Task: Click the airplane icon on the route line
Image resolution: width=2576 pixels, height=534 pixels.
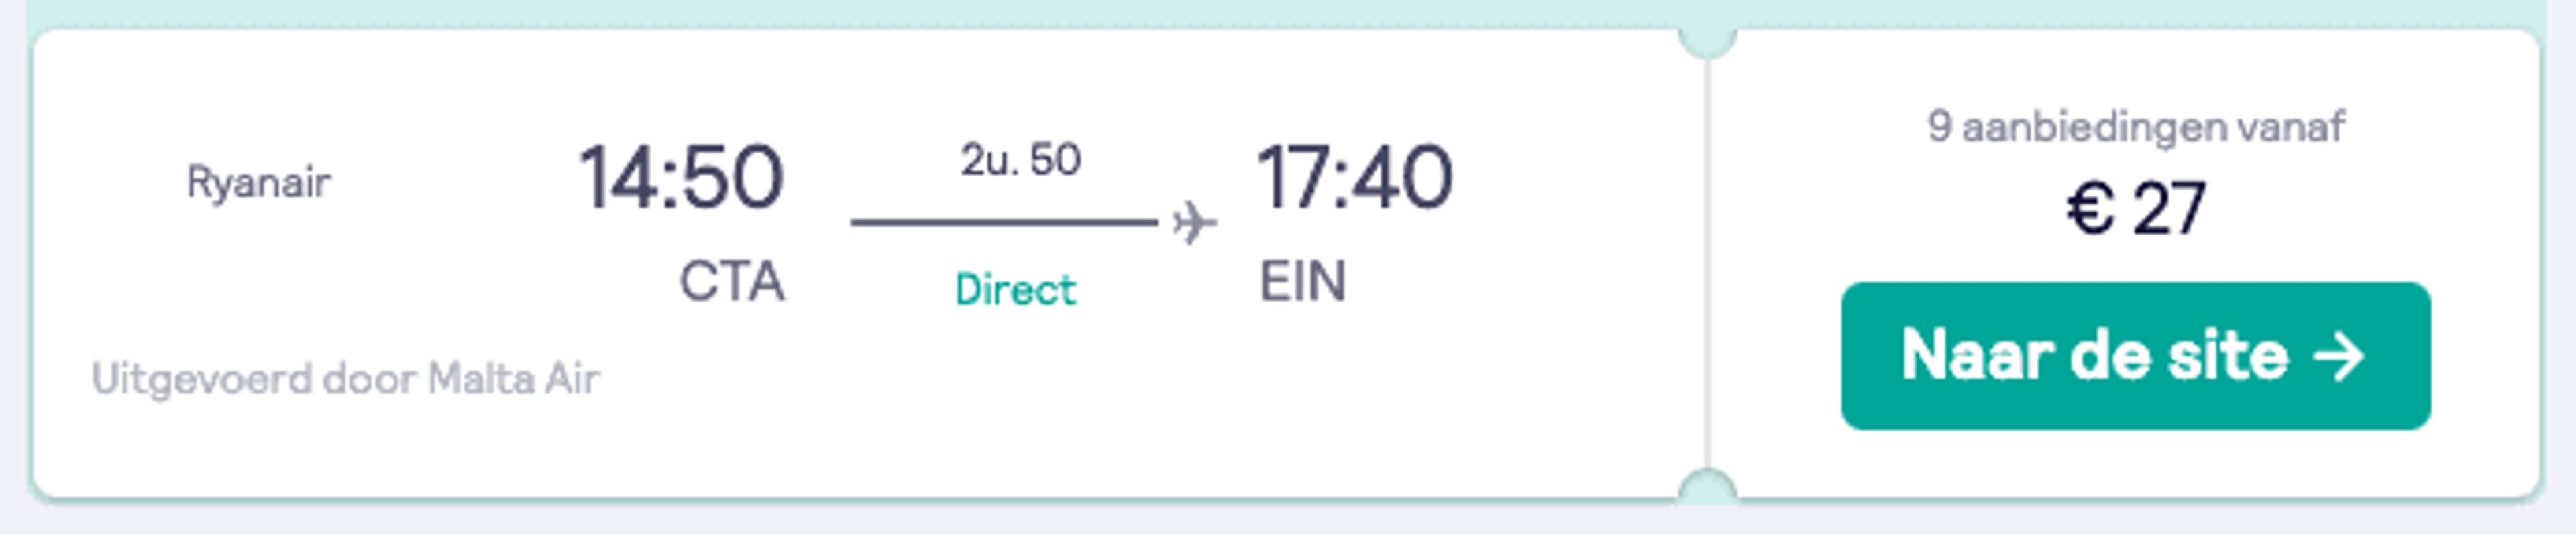Action: tap(1195, 222)
